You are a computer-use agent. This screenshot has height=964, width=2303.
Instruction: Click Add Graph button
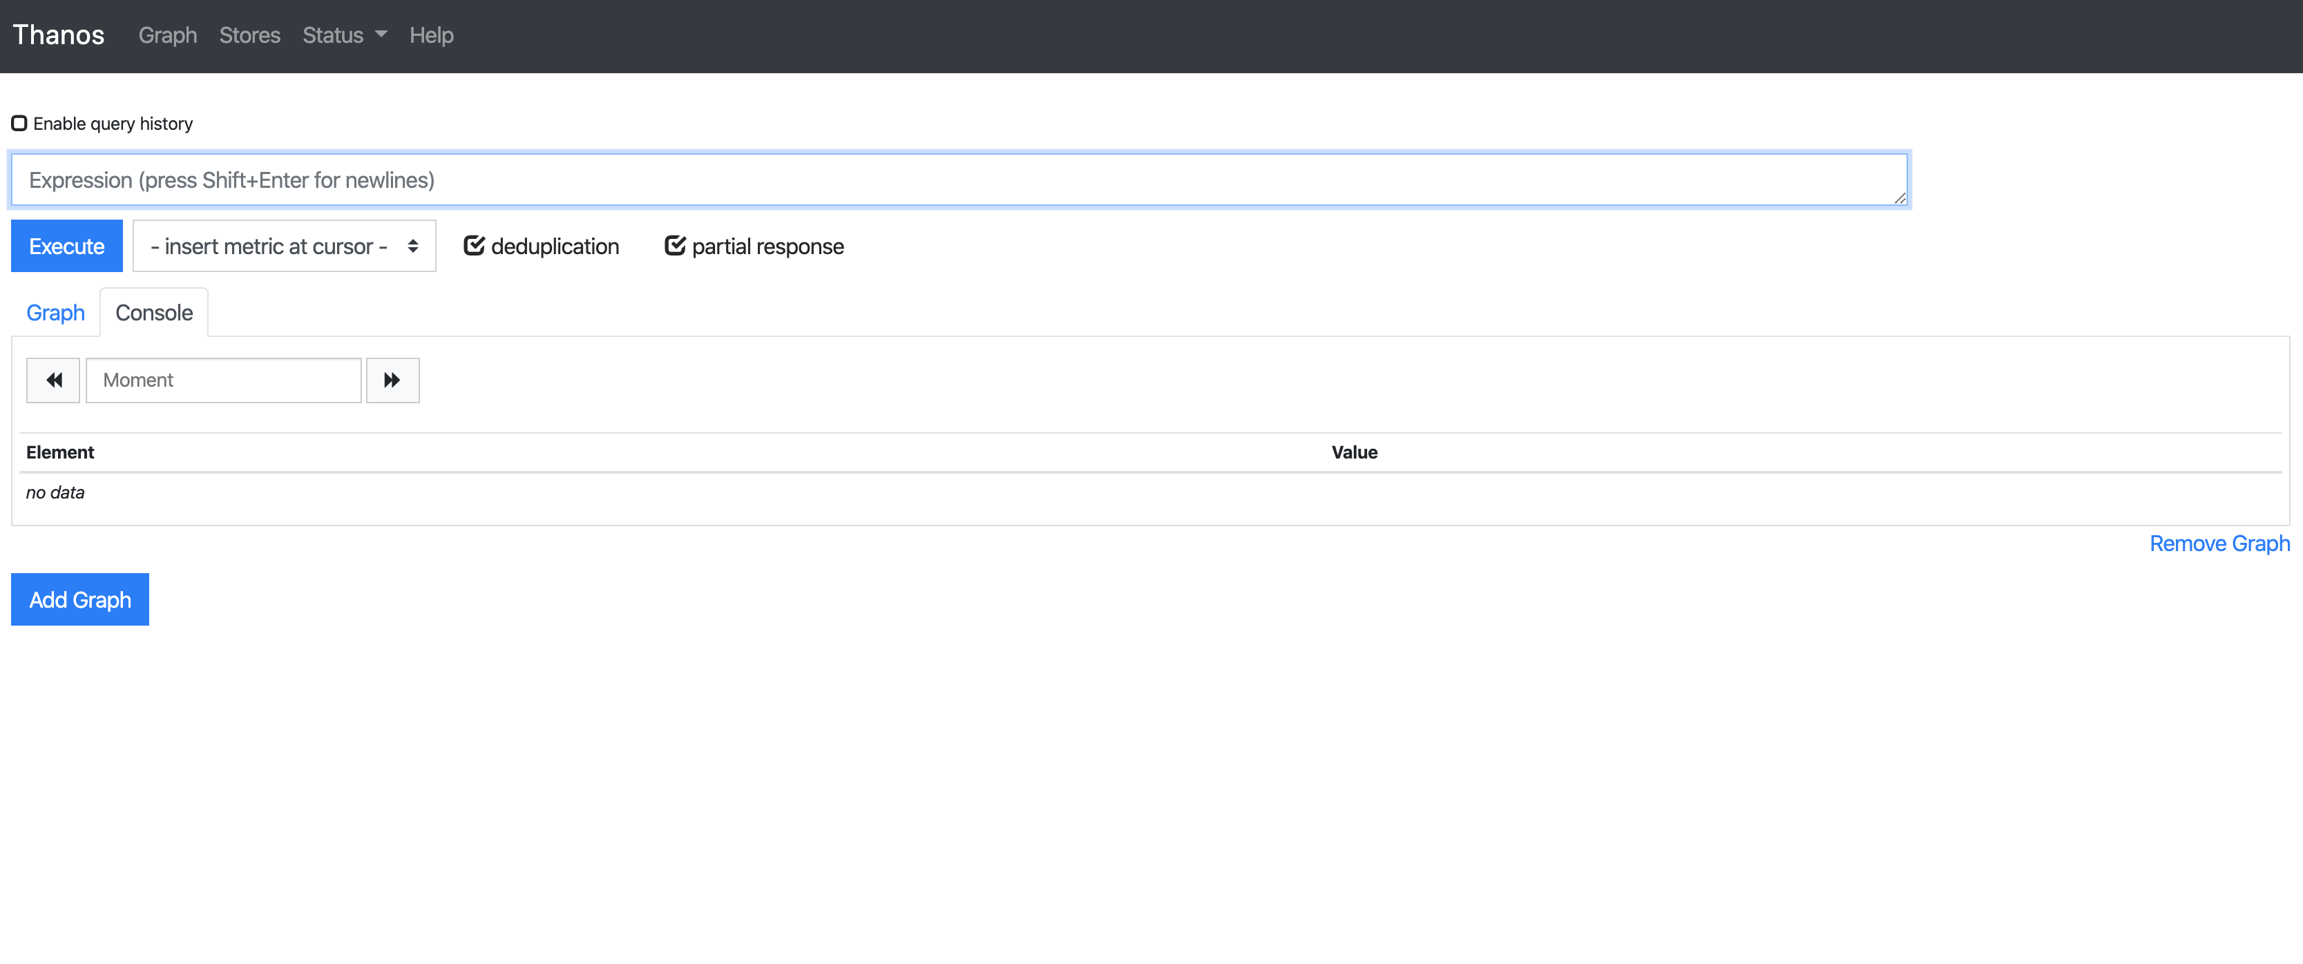coord(79,599)
